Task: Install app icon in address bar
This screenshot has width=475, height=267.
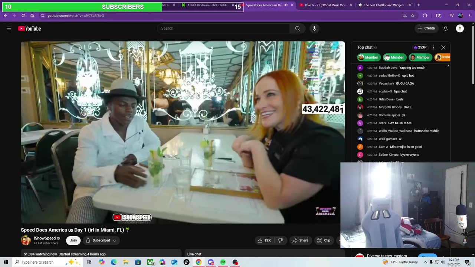Action: pos(404,16)
